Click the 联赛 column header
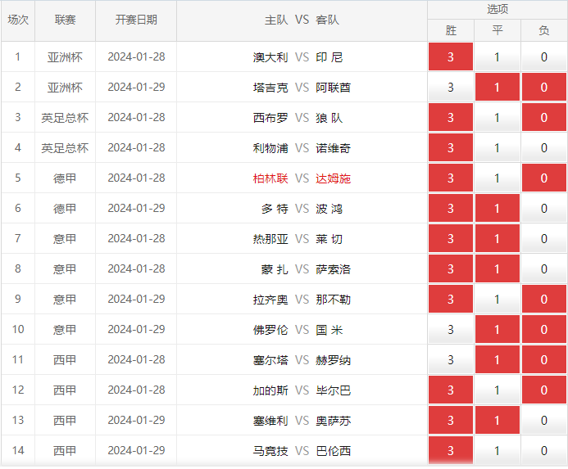568x469 pixels. 65,20
